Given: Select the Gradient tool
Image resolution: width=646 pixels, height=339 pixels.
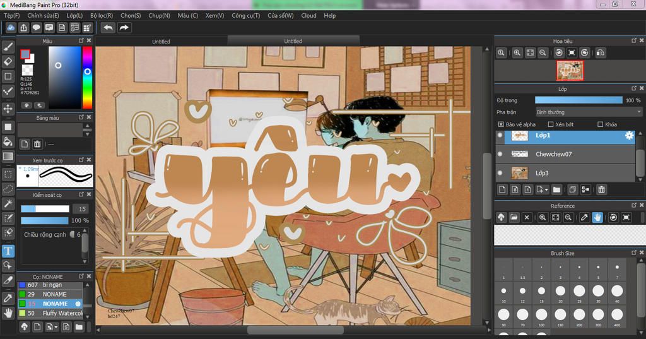Looking at the screenshot, I should [x=8, y=157].
